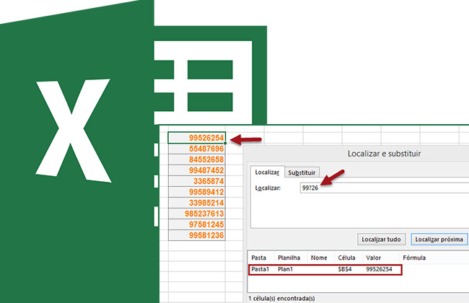
Task: Select cell containing 99526254
Action: click(197, 138)
